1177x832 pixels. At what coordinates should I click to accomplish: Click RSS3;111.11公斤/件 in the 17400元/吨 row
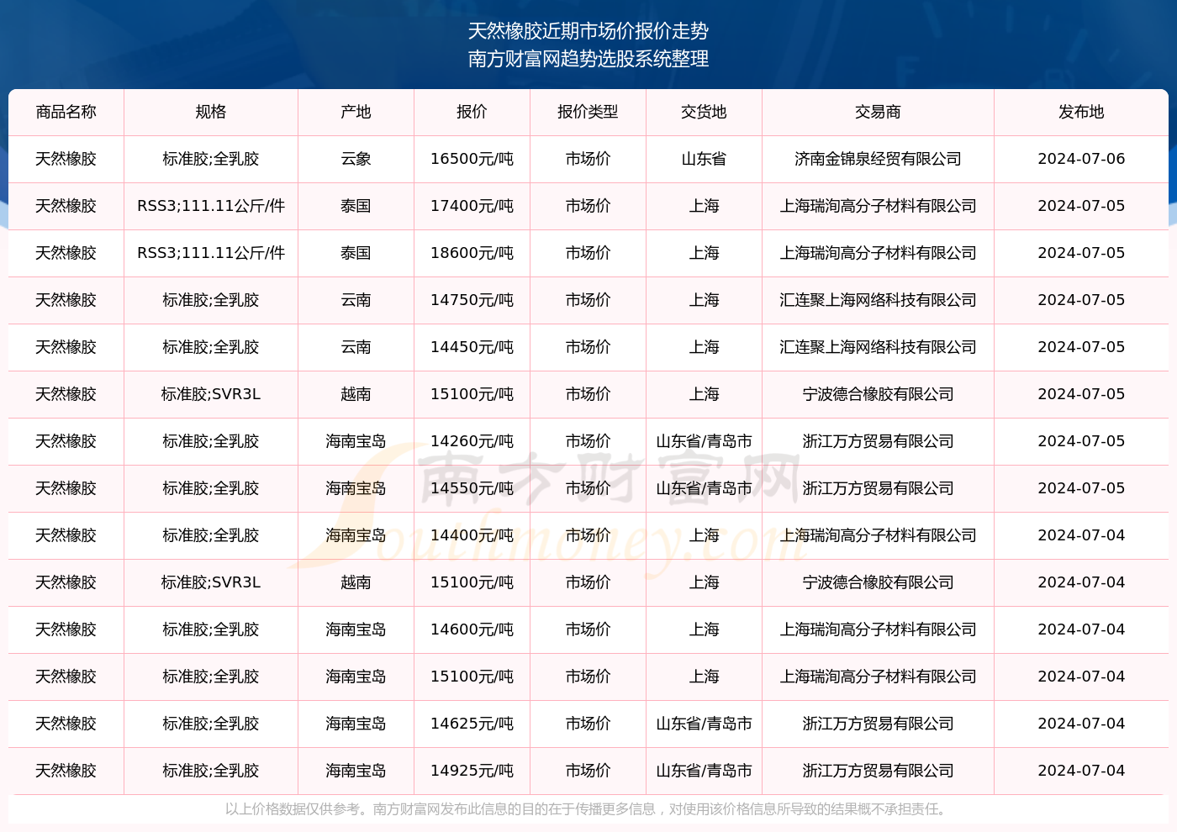pyautogui.click(x=211, y=206)
